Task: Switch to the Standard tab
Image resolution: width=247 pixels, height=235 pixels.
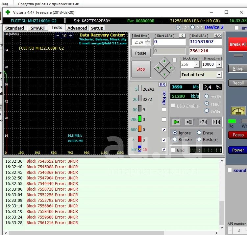Action: (14, 28)
